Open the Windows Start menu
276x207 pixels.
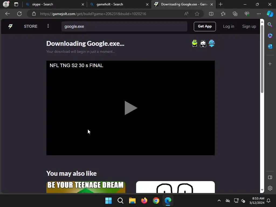108,201
